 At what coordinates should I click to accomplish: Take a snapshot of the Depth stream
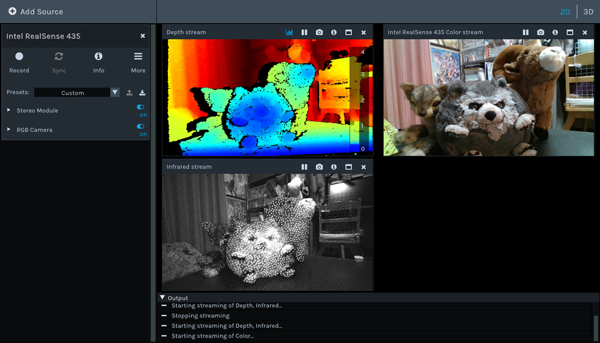coord(319,32)
